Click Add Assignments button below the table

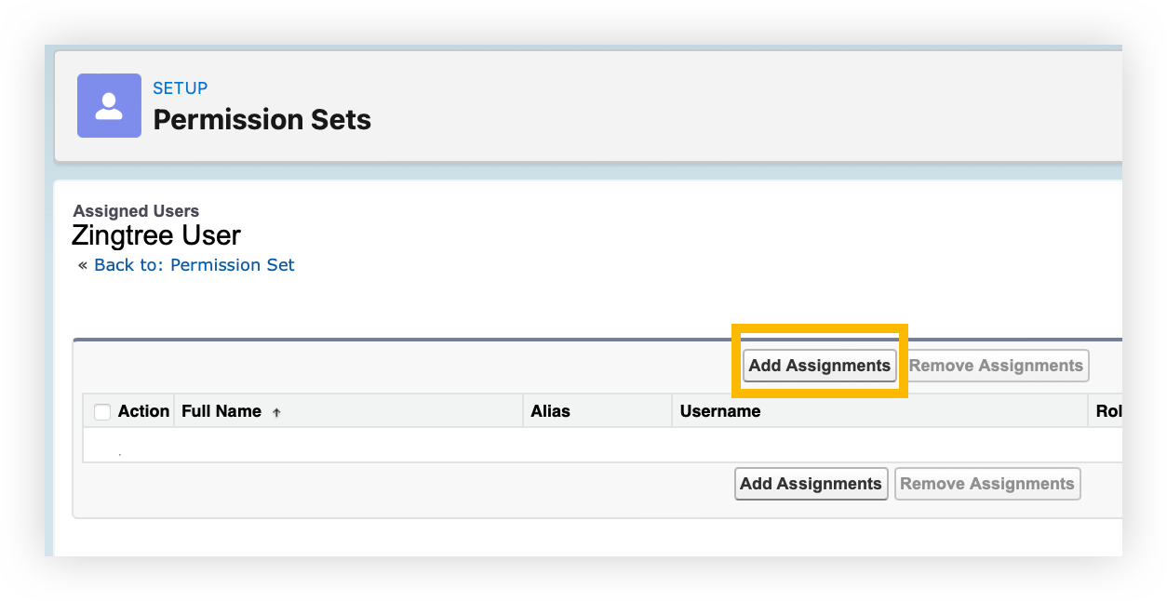811,484
